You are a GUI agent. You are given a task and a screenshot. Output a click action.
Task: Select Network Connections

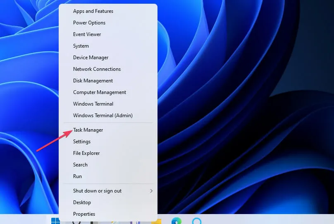[x=97, y=69]
